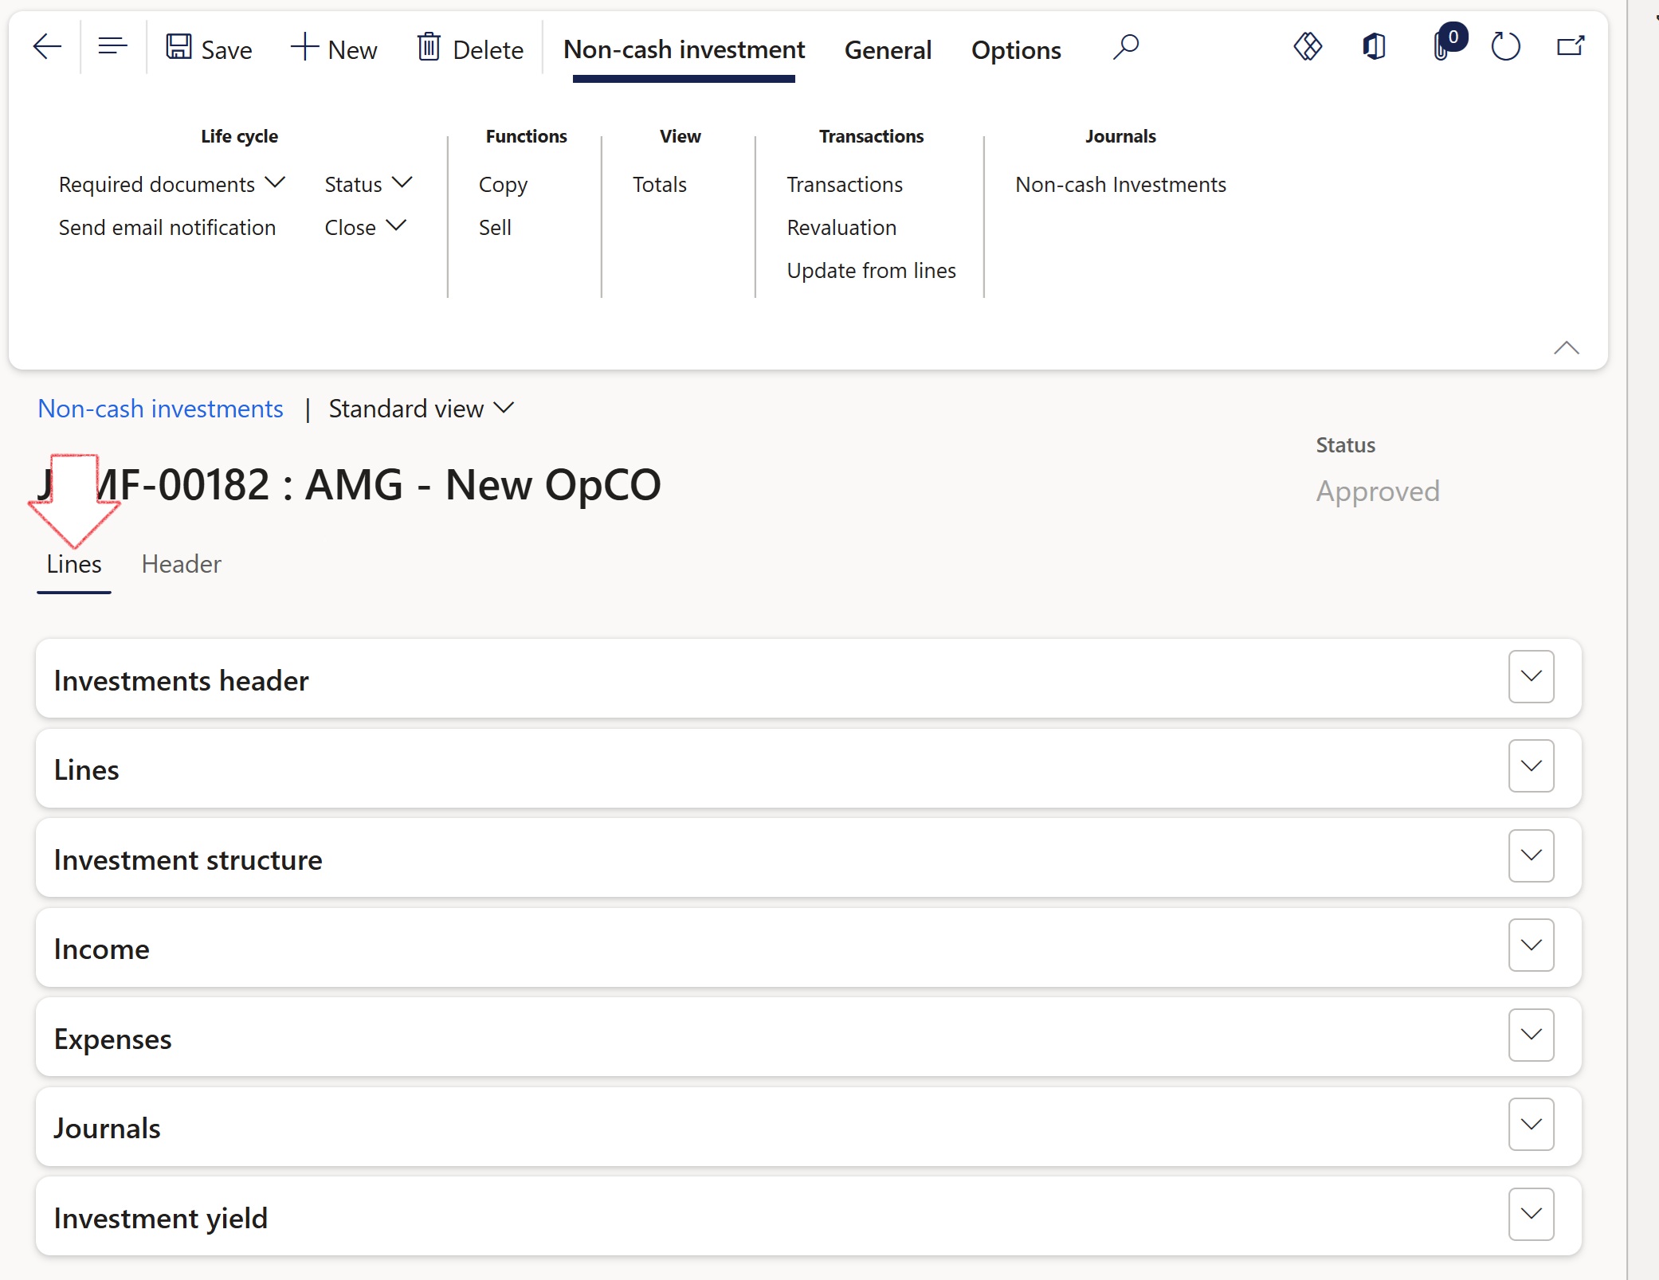Open Totals under View
Image resolution: width=1659 pixels, height=1280 pixels.
(660, 184)
